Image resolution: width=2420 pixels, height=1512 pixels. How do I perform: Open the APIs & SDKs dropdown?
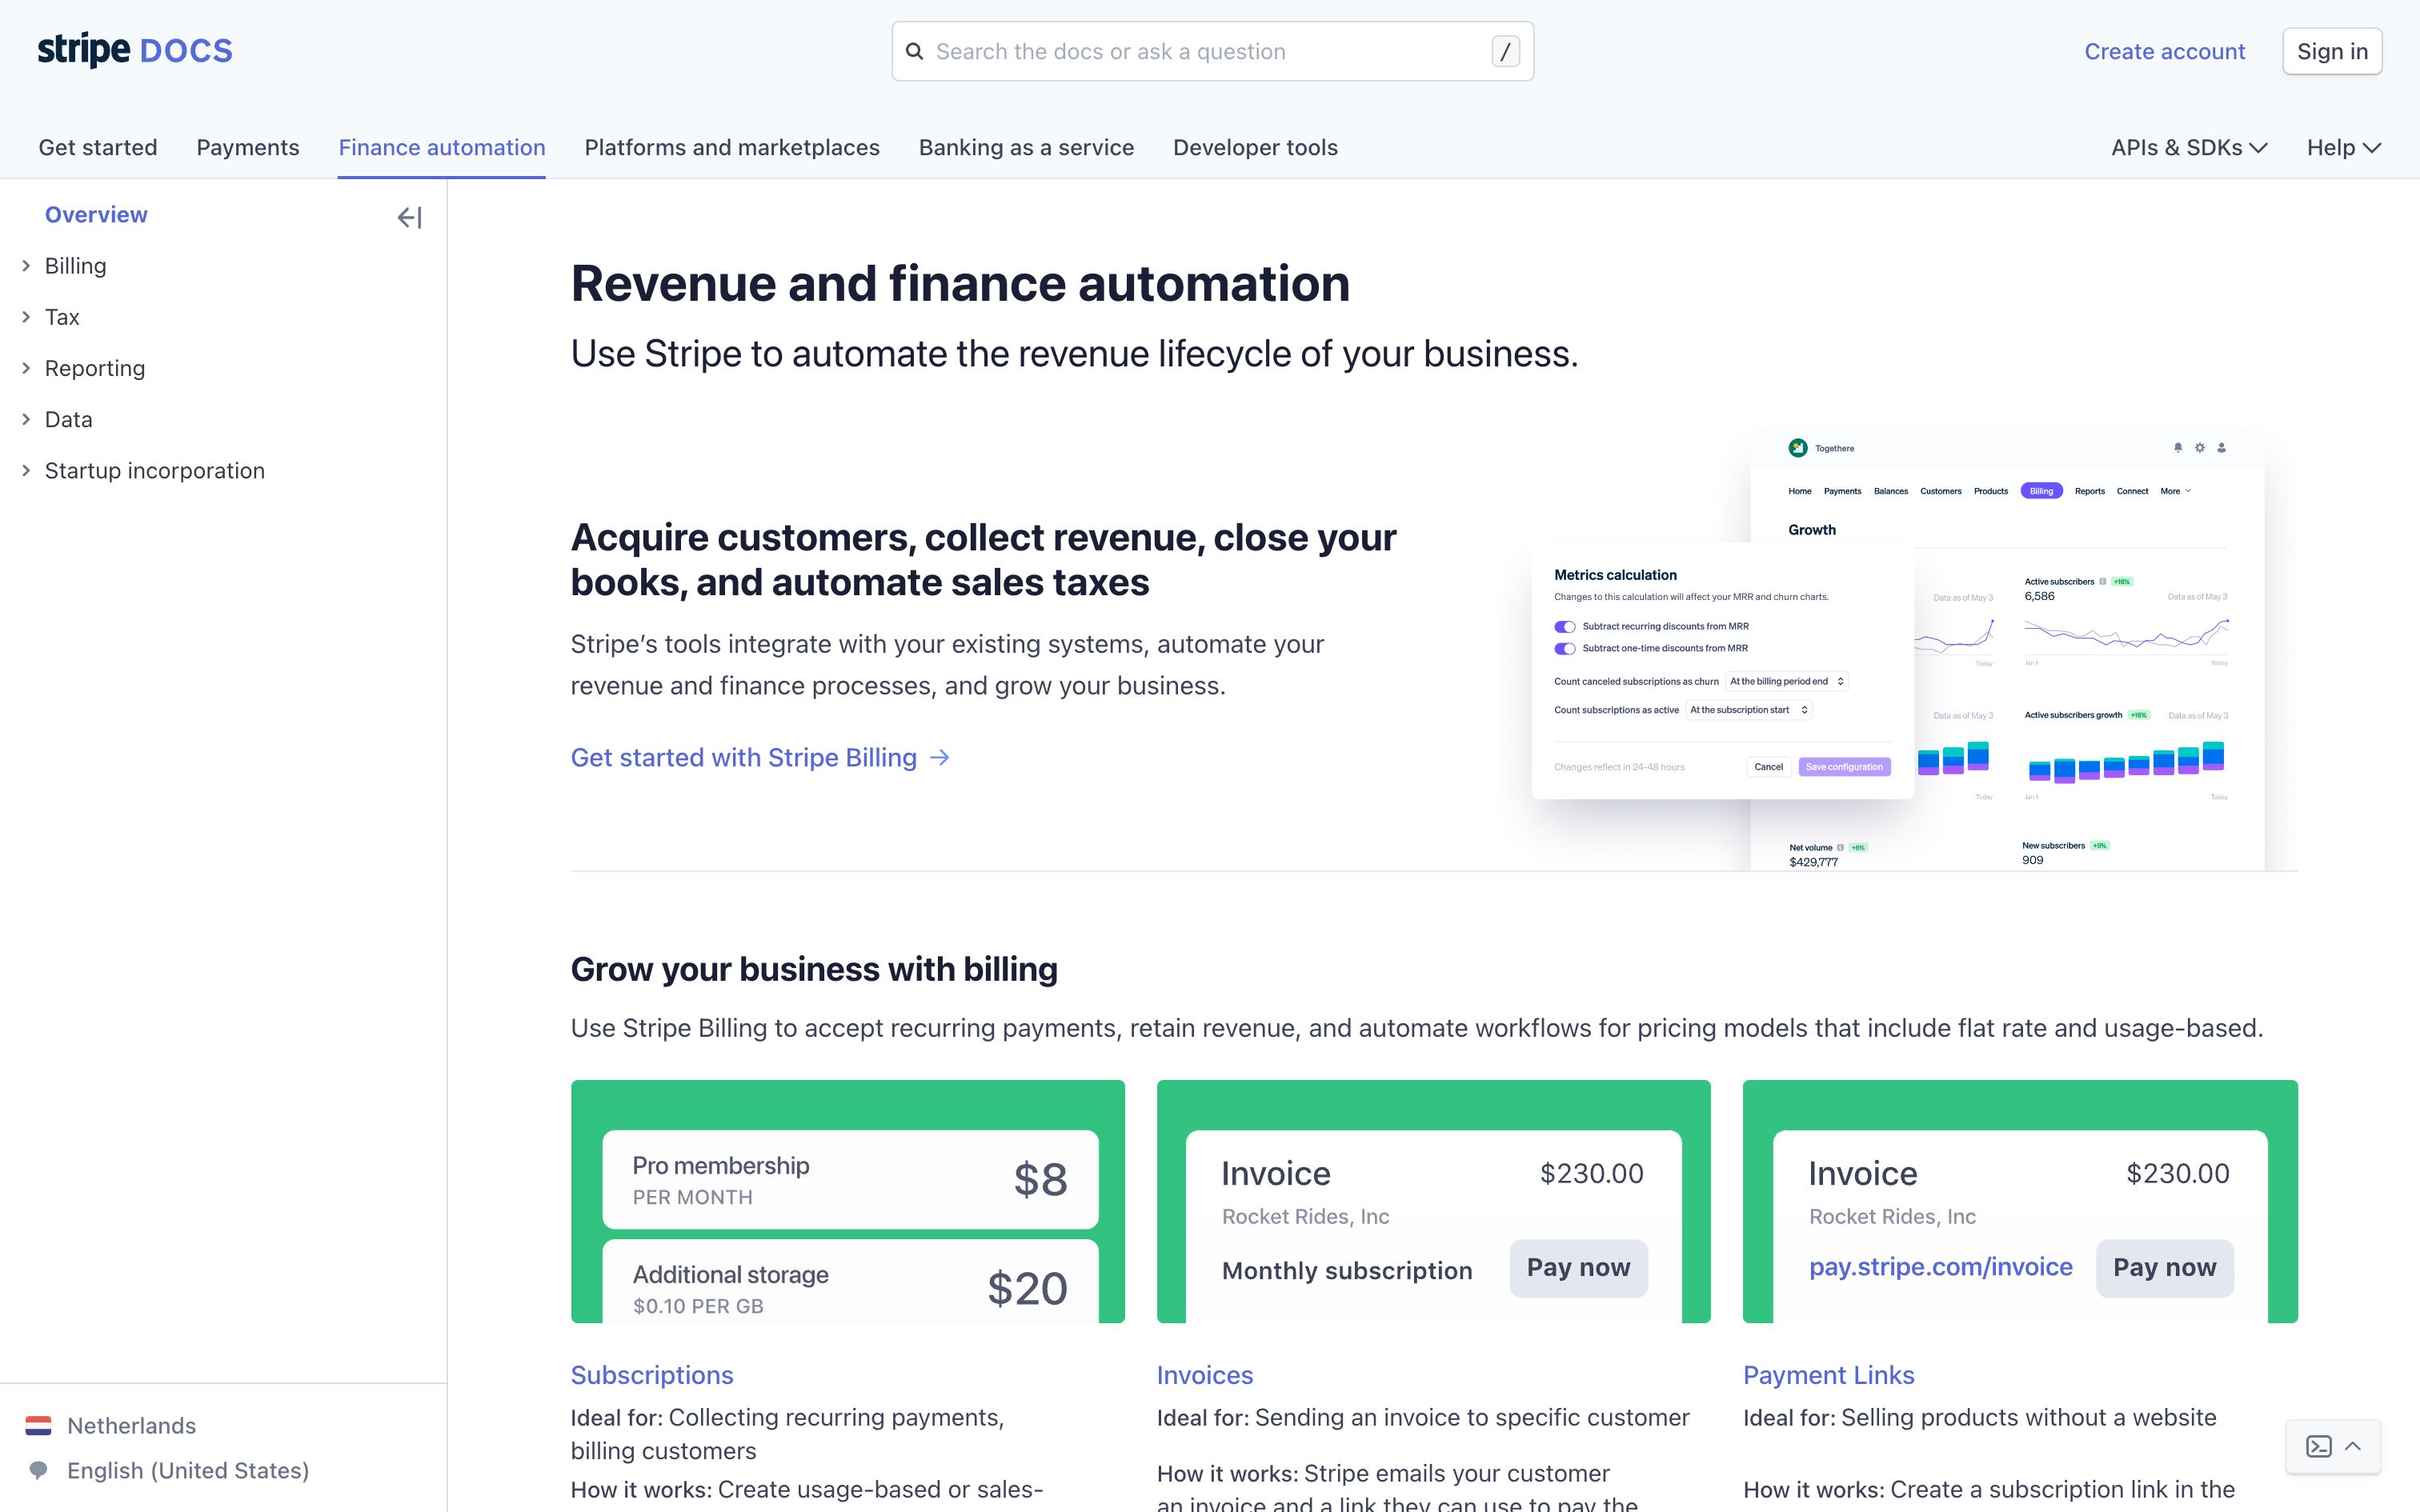tap(2189, 147)
